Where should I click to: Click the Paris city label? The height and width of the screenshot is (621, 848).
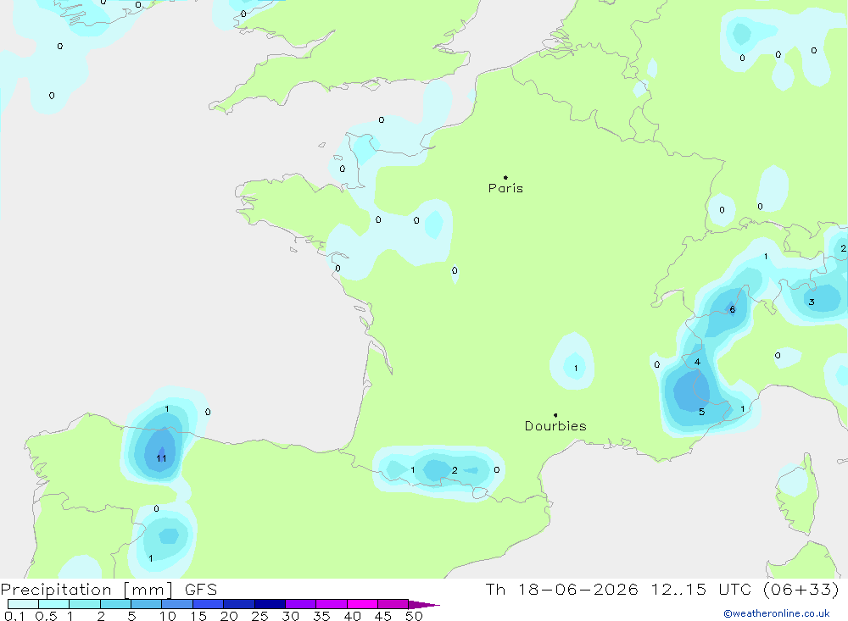505,188
